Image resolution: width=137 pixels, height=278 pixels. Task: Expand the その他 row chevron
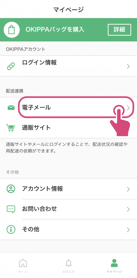(x=129, y=230)
